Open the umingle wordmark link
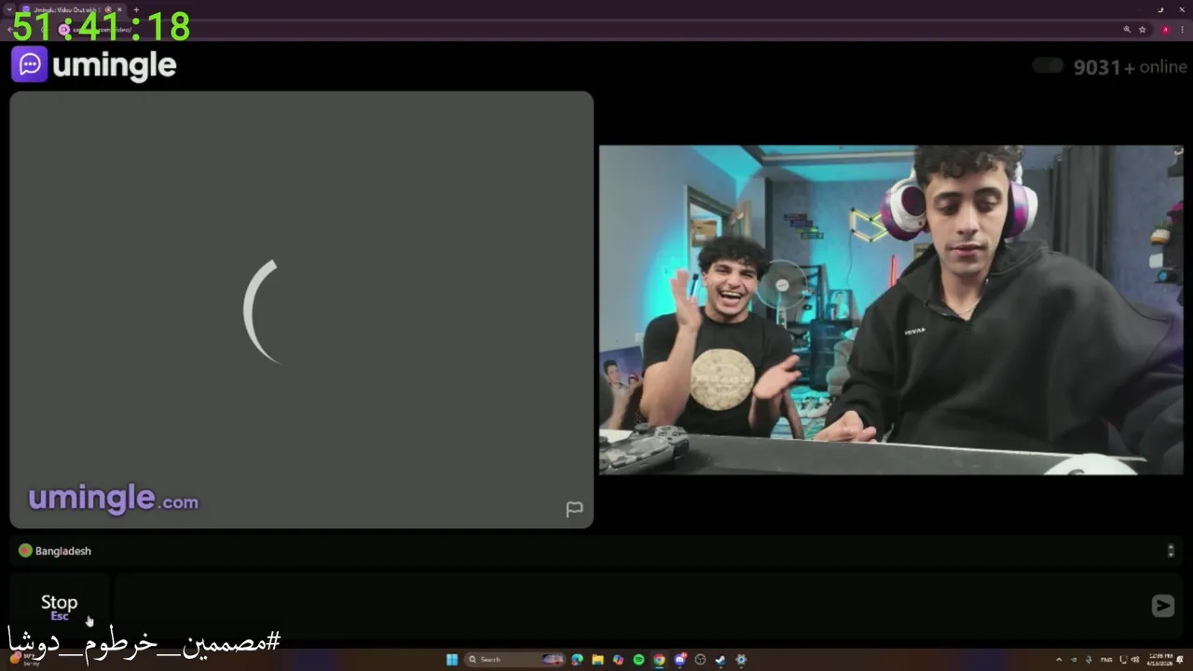Viewport: 1193px width, 671px height. (x=115, y=65)
